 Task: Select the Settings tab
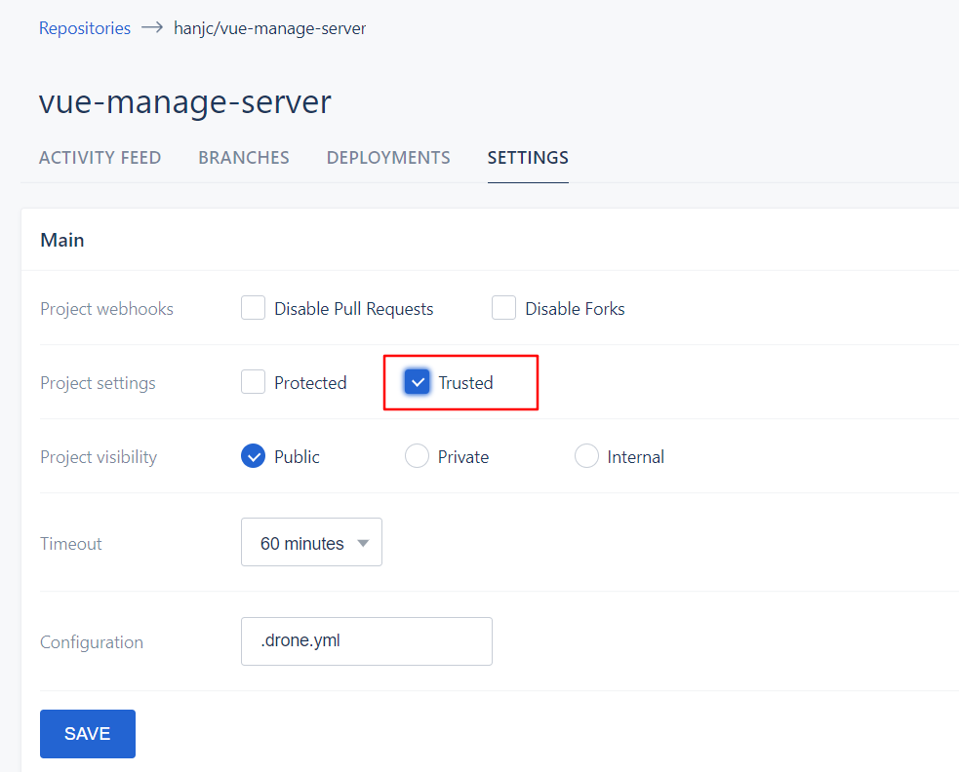pos(528,158)
